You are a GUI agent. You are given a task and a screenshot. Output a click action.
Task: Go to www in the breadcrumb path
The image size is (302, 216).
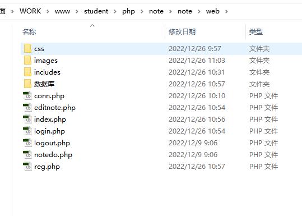[62, 11]
